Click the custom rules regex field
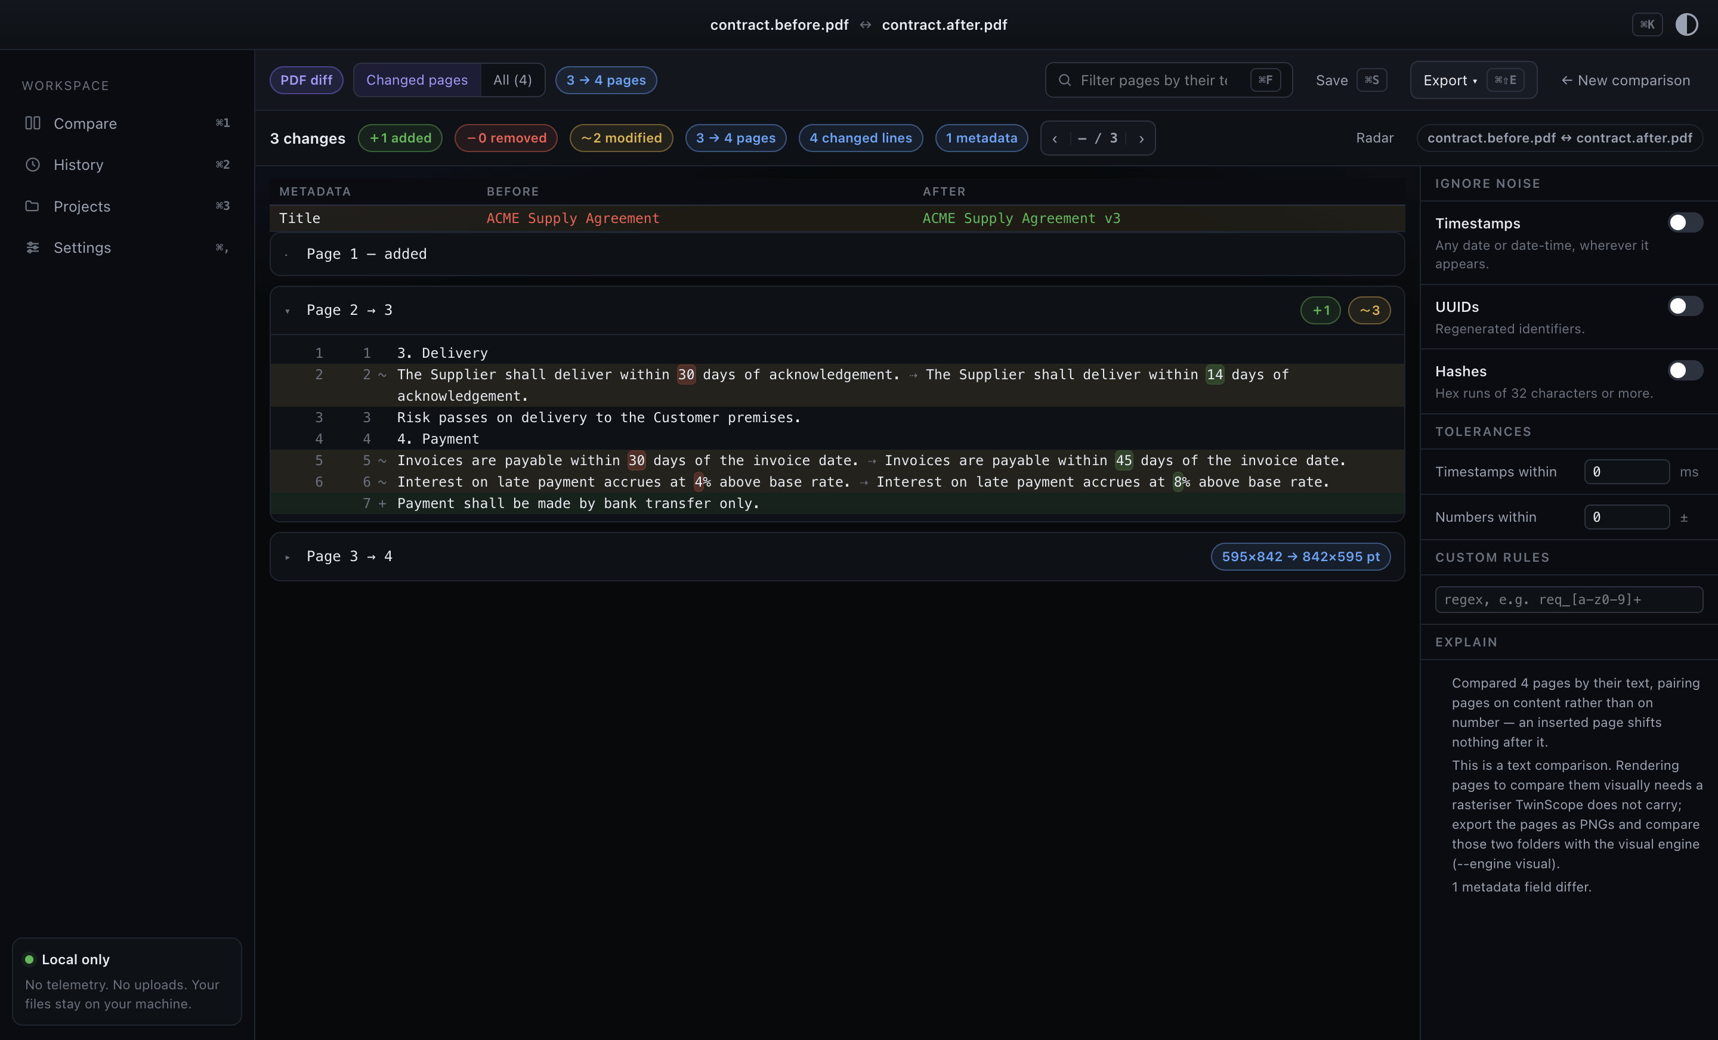The width and height of the screenshot is (1718, 1040). (x=1569, y=599)
